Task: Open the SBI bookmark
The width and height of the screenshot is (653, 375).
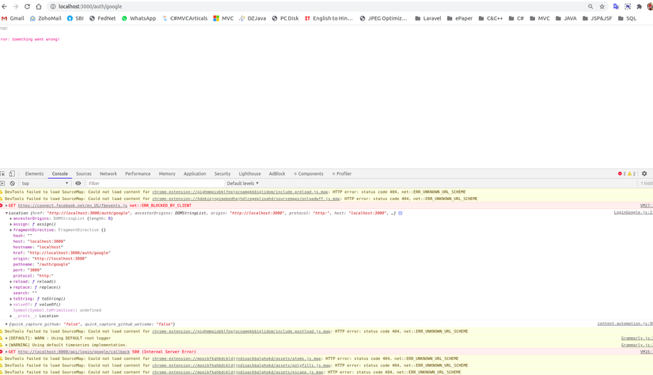Action: (x=75, y=18)
